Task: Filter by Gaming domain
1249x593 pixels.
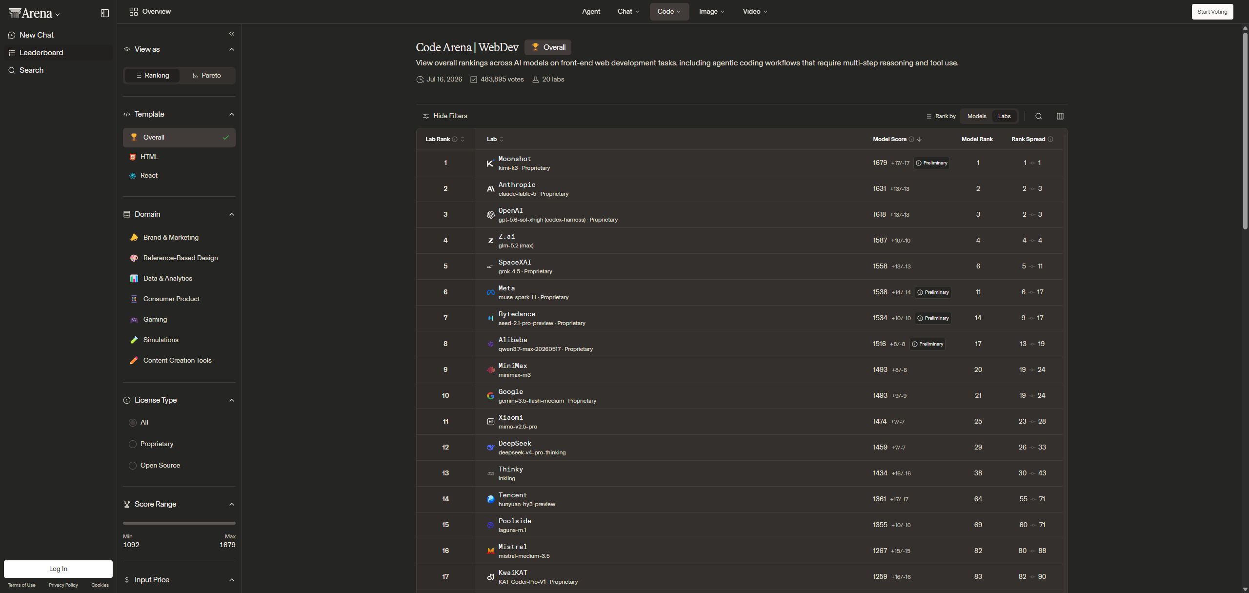Action: pyautogui.click(x=179, y=320)
